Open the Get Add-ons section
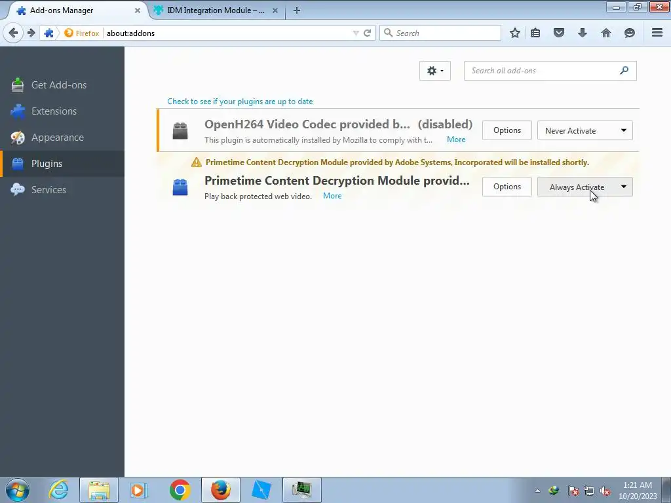Viewport: 671px width, 503px height. [x=62, y=85]
